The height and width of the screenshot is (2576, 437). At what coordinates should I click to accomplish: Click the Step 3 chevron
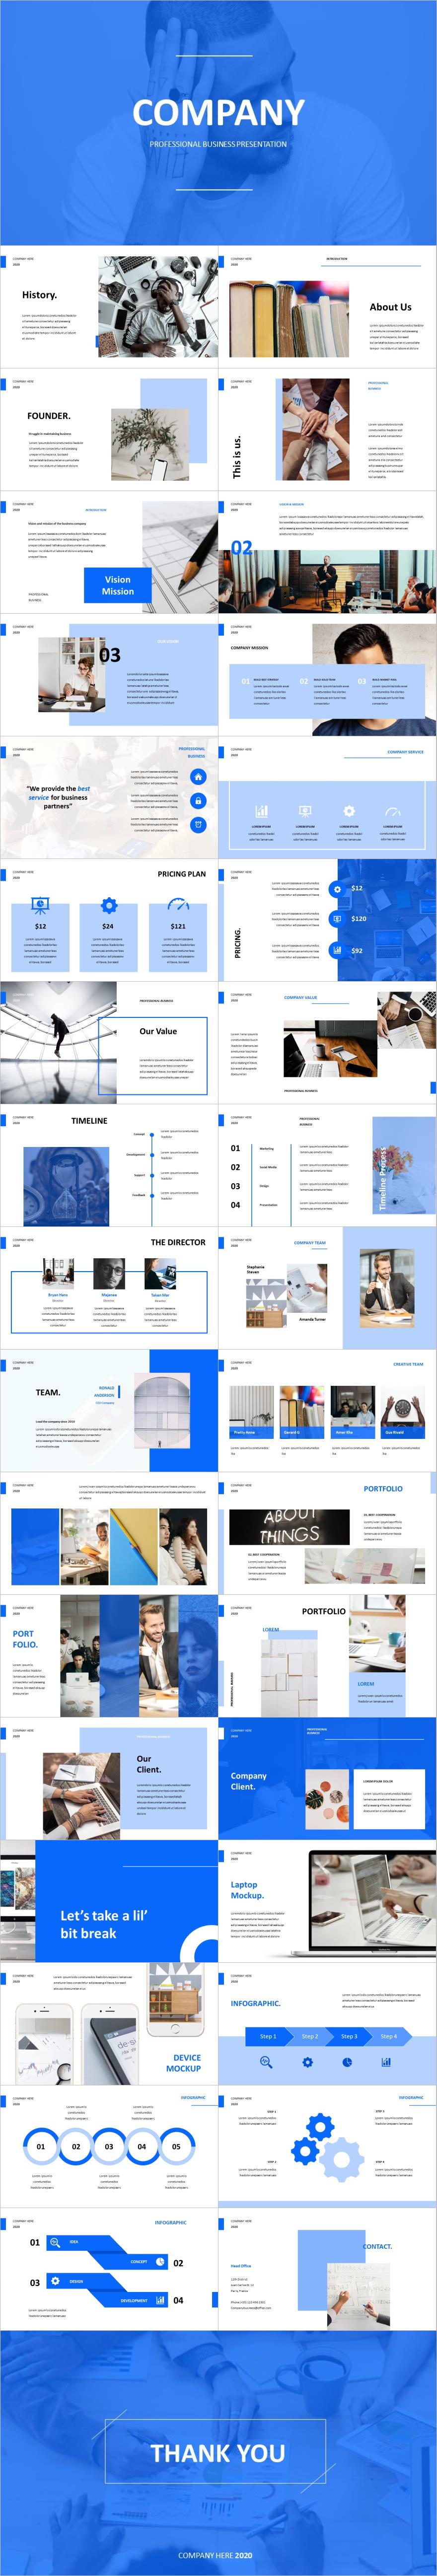pos(349,2036)
